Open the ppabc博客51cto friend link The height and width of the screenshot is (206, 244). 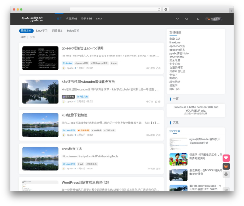pyautogui.click(x=179, y=53)
